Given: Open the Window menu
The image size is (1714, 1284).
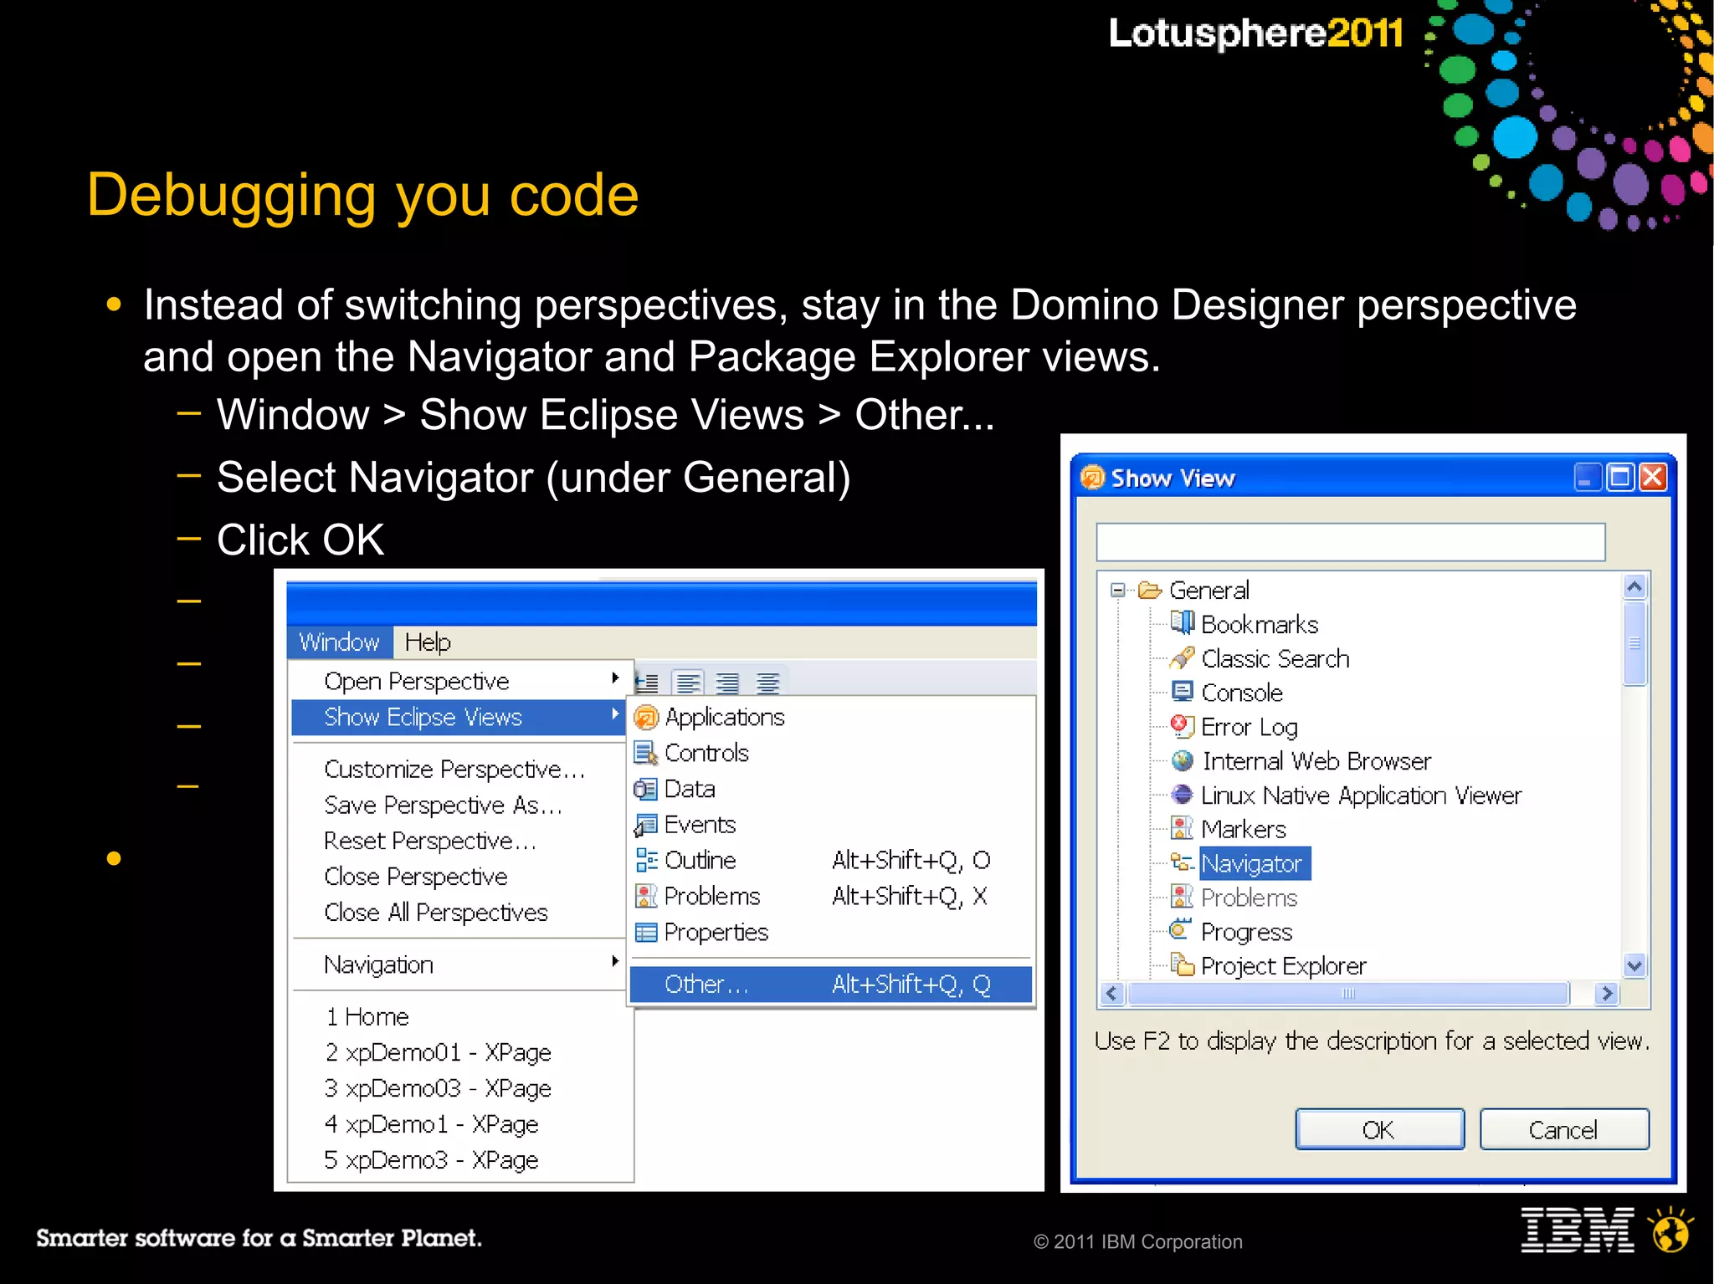Looking at the screenshot, I should point(339,642).
